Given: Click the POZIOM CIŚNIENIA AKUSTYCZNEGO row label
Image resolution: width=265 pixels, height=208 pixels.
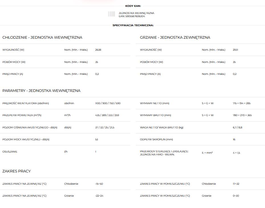Looking at the screenshot, I should click(x=30, y=127).
